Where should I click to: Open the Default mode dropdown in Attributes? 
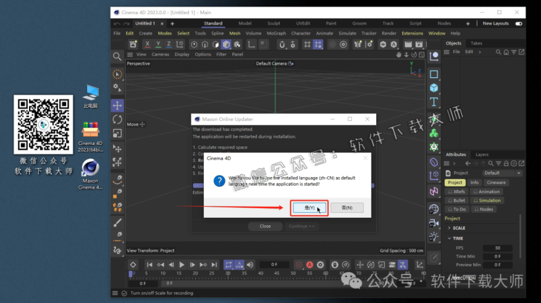502,173
